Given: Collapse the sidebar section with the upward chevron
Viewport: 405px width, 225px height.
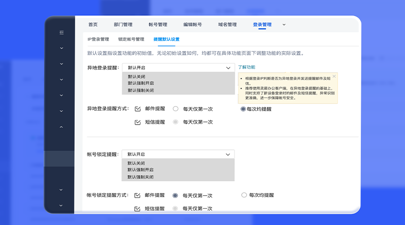Looking at the screenshot, I should click(62, 127).
